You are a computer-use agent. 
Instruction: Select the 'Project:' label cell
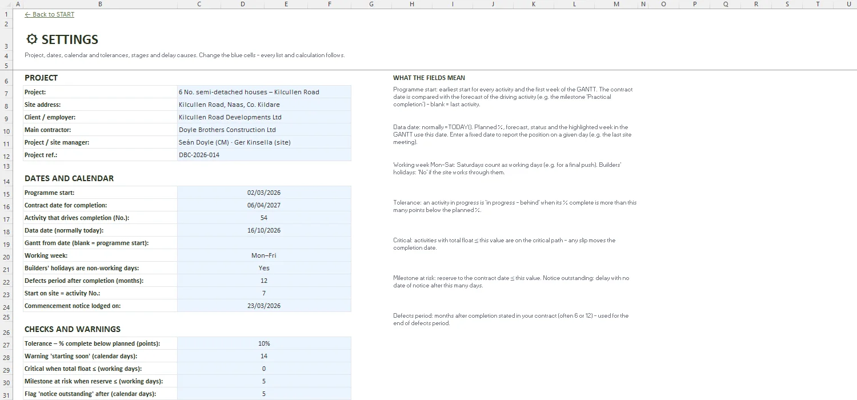coord(100,92)
